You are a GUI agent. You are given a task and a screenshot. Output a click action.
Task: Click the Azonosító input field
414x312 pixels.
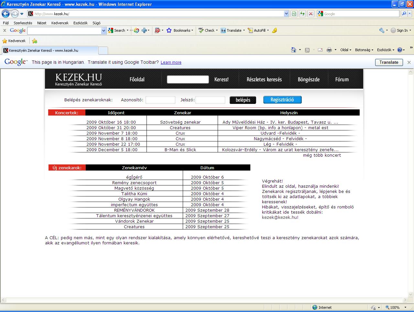tap(160, 100)
